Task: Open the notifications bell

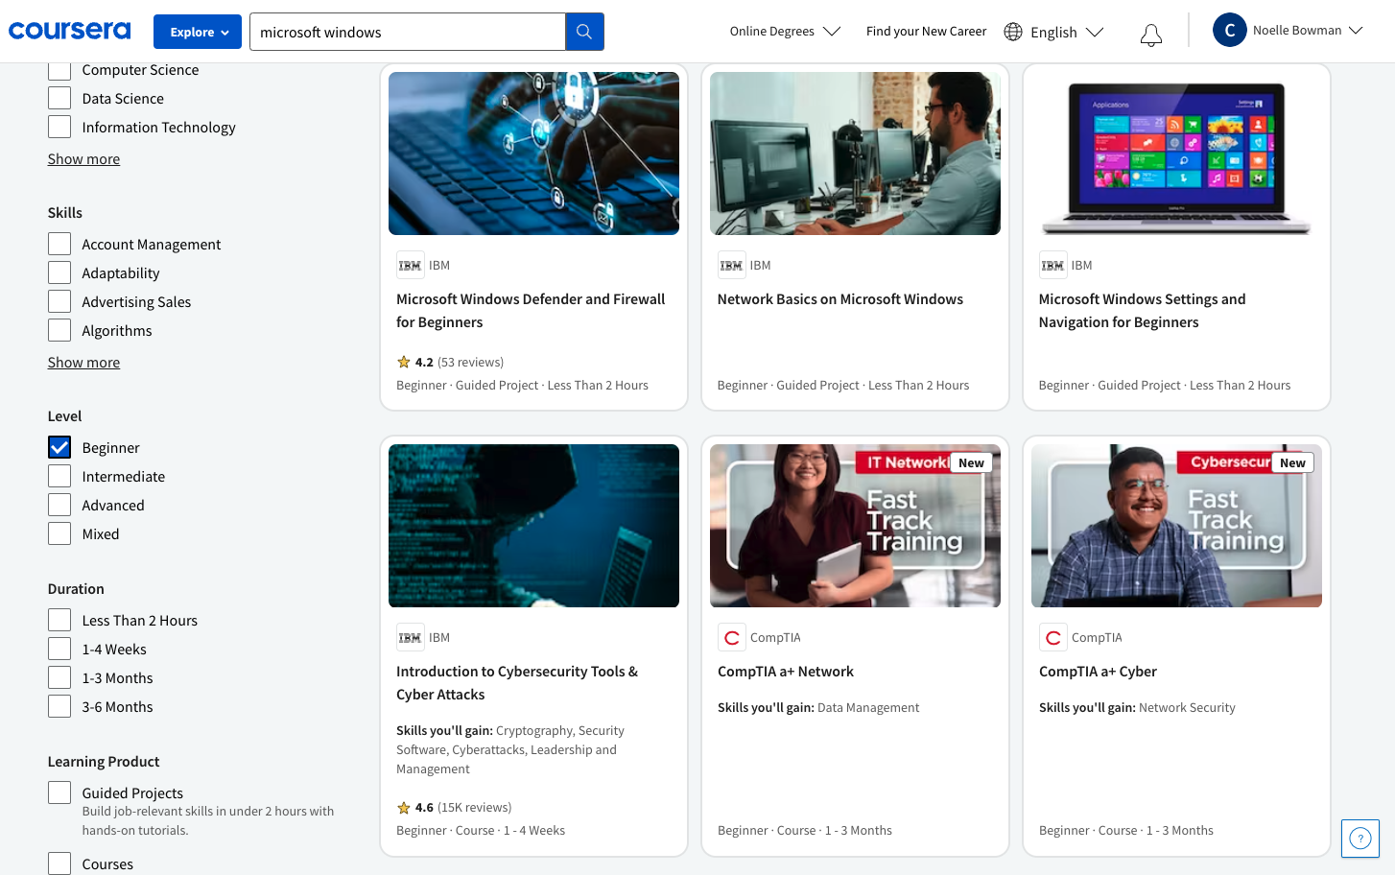Action: click(1150, 34)
